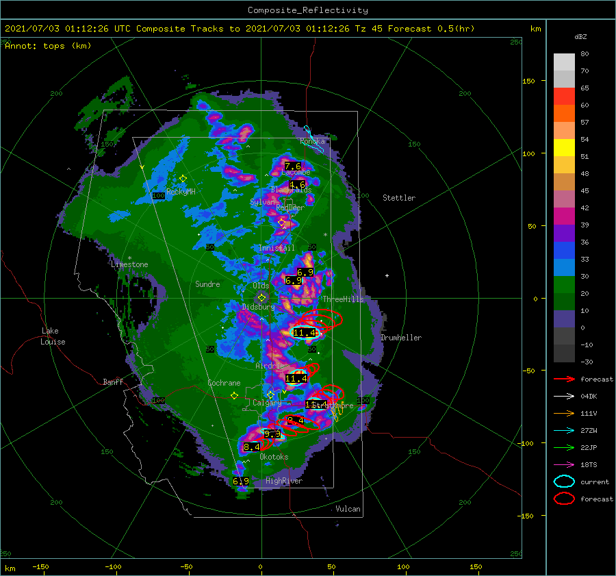Select the magenta 18TS arrow legend icon

tap(564, 465)
